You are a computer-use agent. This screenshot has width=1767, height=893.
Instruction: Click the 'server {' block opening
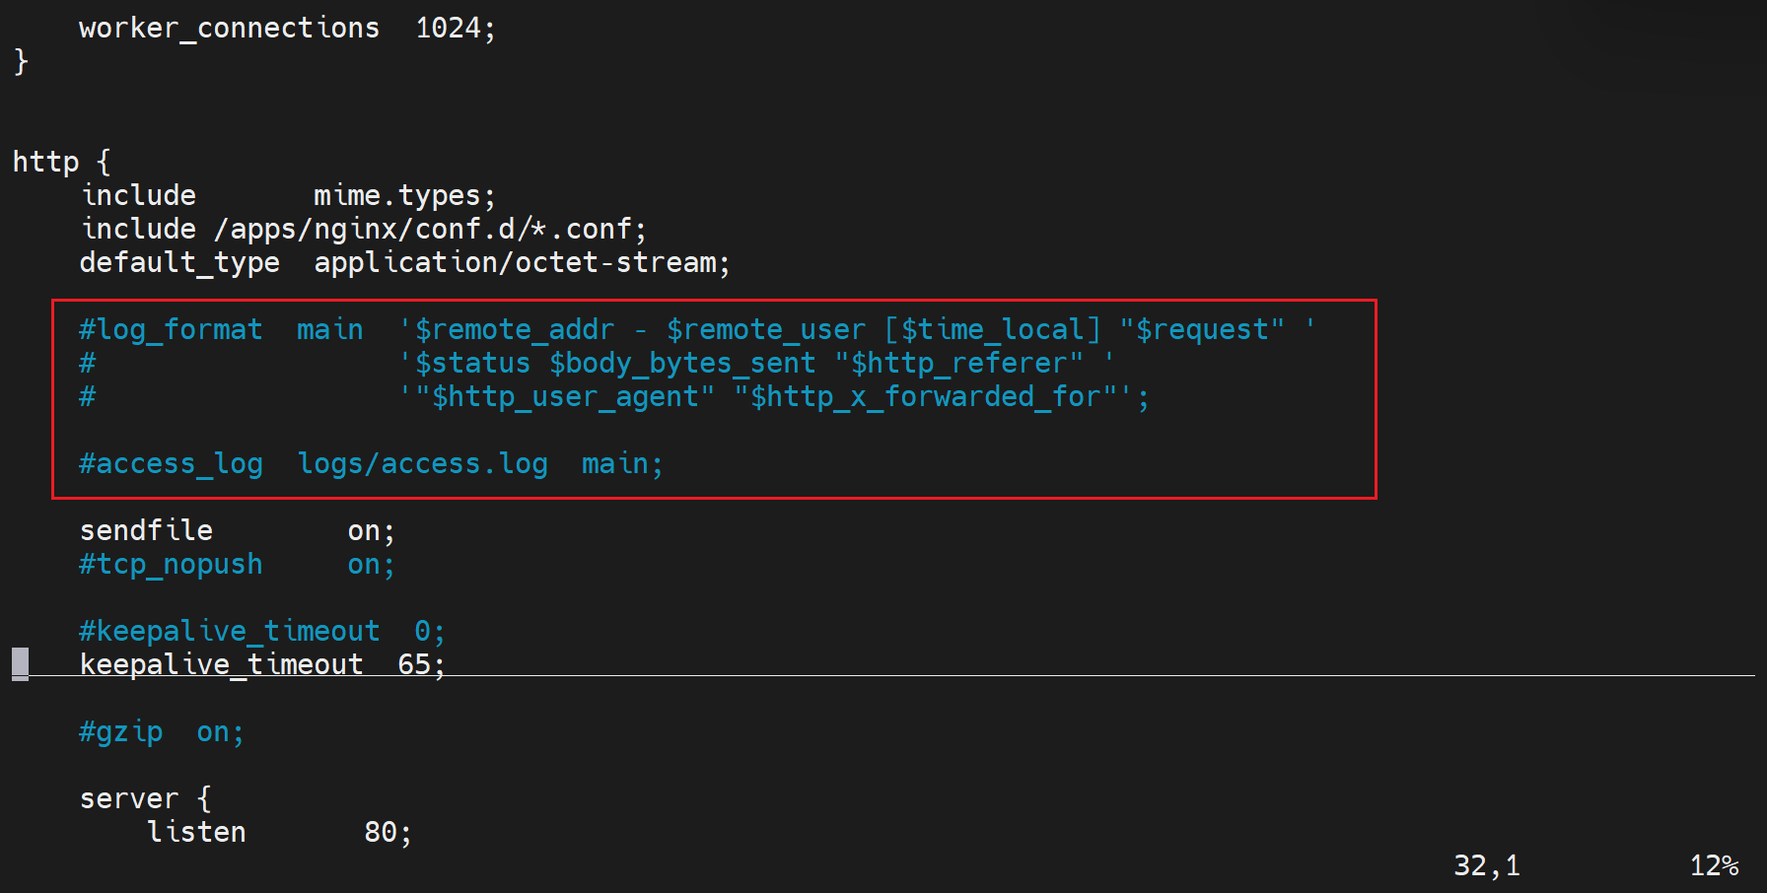pos(145,798)
